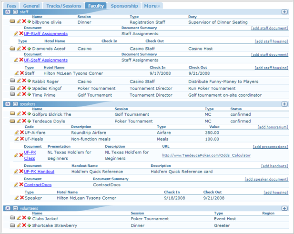Add new volunteer with plus button
Viewport: 294px width, 234px height.
click(284, 208)
